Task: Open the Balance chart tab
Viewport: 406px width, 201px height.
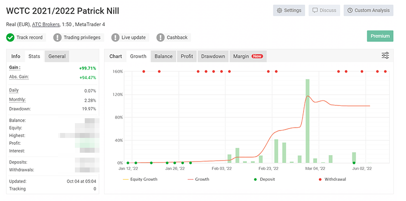Action: (x=164, y=56)
